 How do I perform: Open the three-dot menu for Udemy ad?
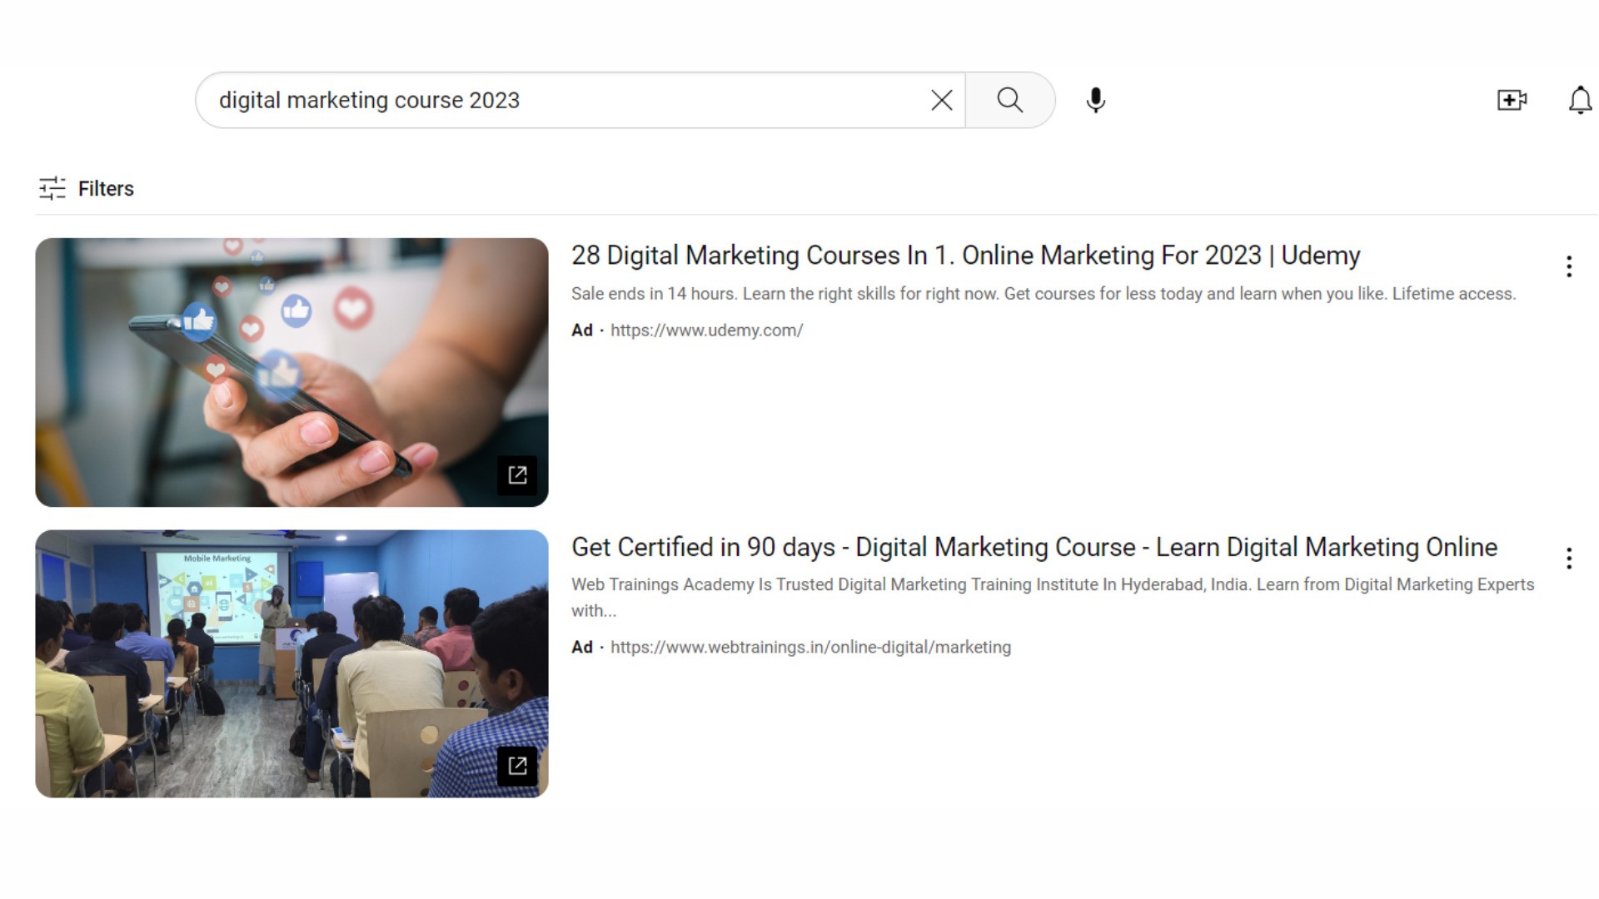(x=1569, y=266)
